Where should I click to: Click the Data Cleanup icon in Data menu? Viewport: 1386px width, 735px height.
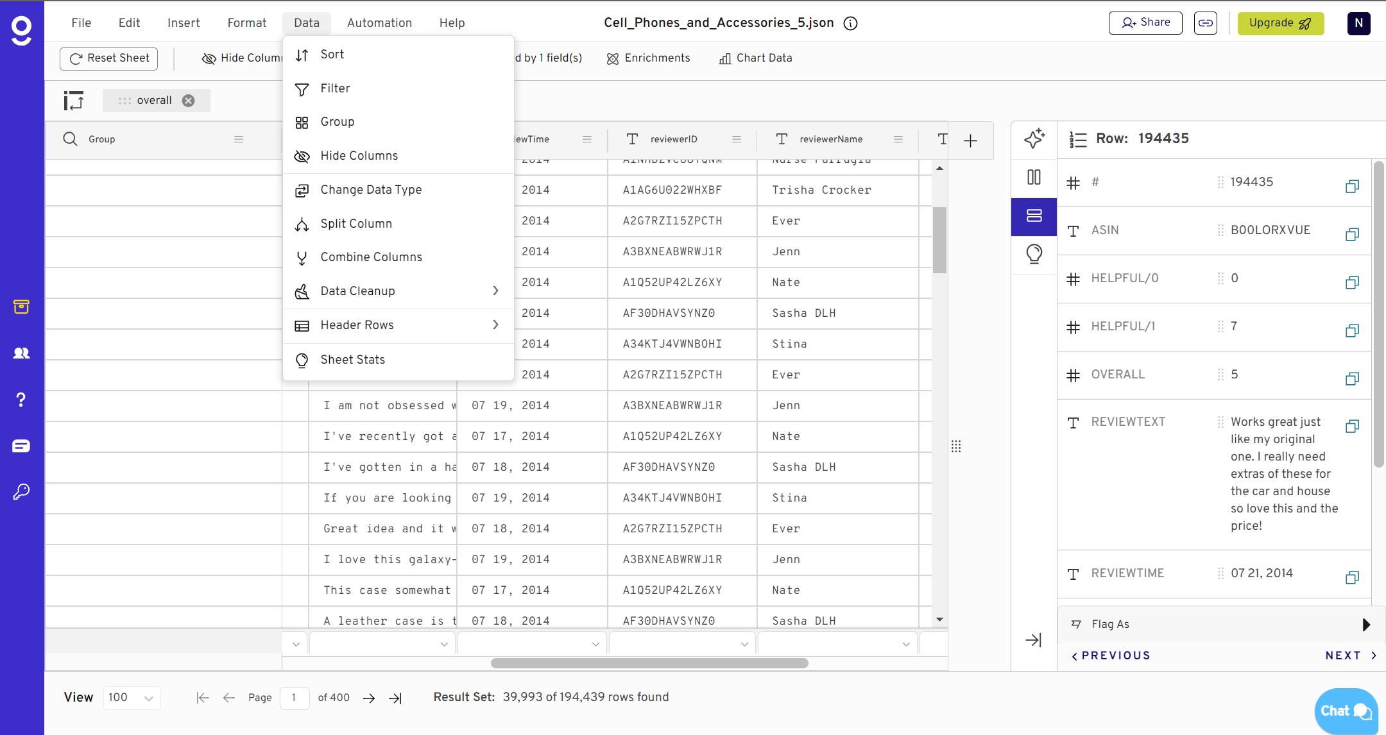[302, 291]
